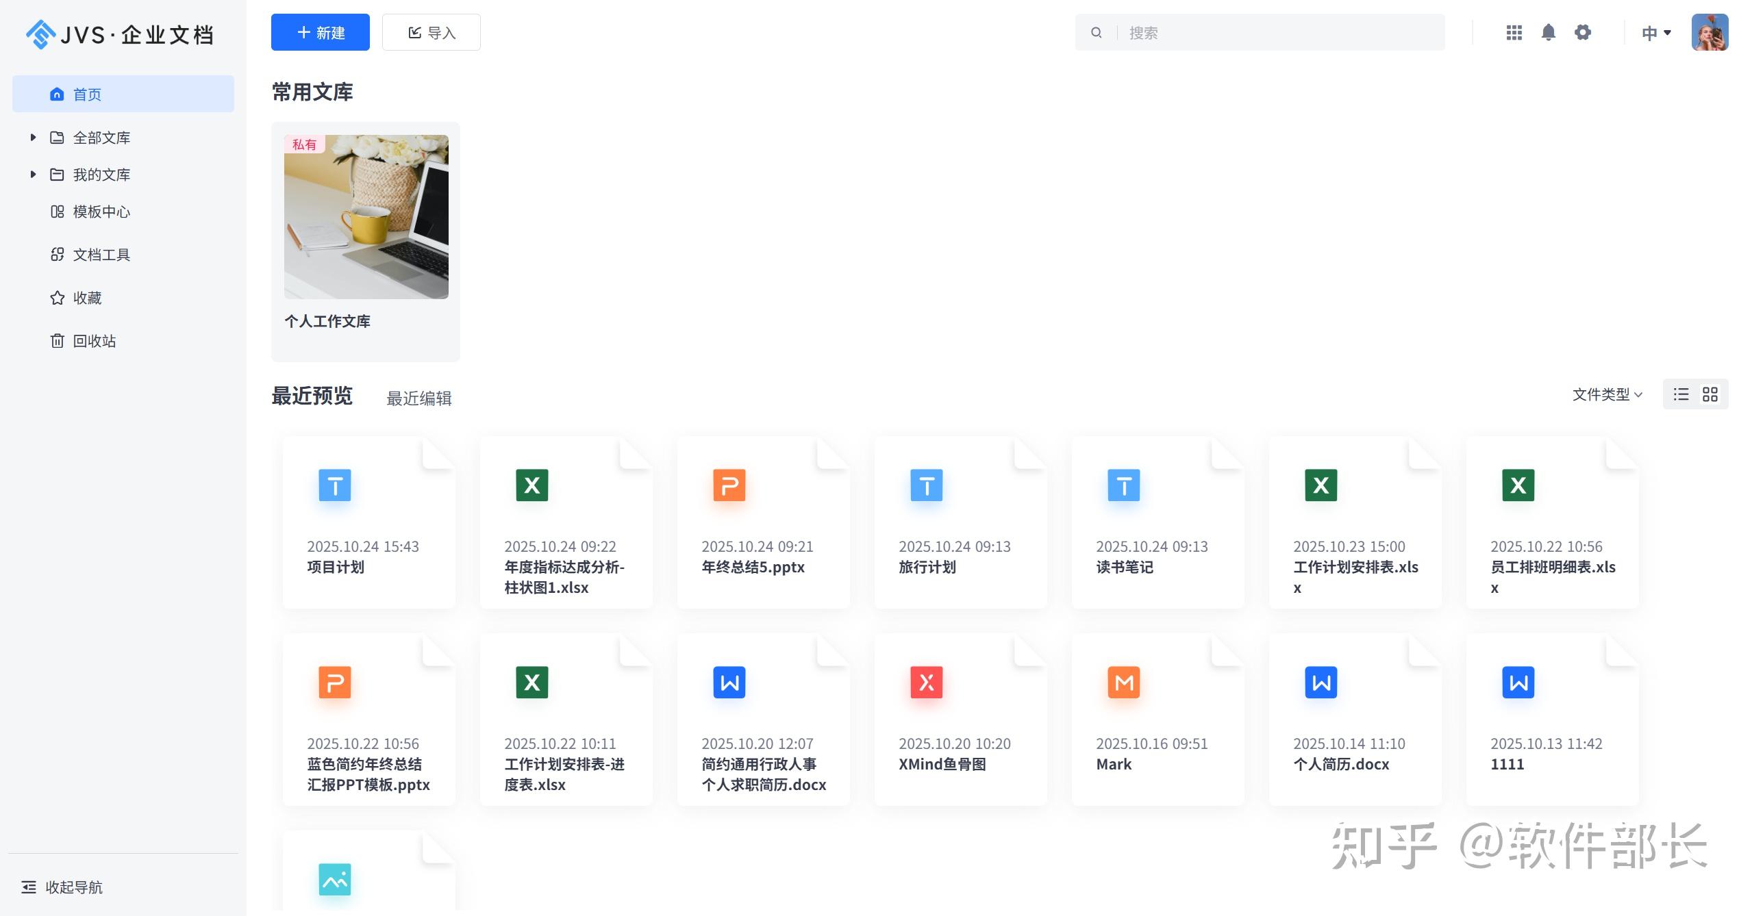
Task: Open the 文件类型 filter dropdown
Action: [1607, 394]
